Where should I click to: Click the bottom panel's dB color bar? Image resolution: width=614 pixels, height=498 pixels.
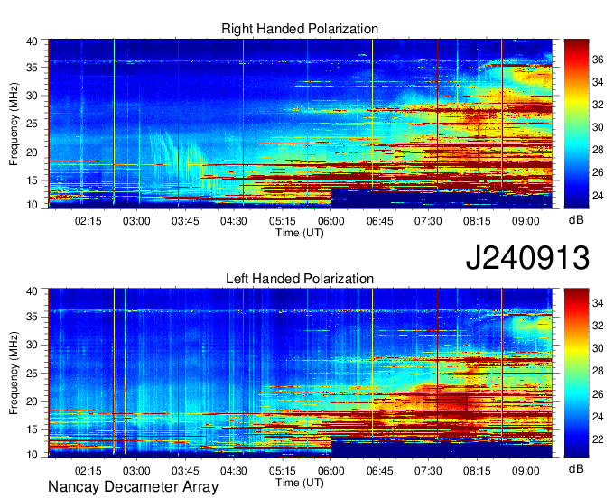[x=576, y=373]
